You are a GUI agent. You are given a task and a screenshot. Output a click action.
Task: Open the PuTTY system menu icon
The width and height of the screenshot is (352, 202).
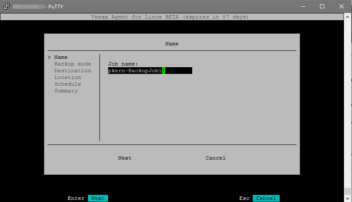pos(6,6)
